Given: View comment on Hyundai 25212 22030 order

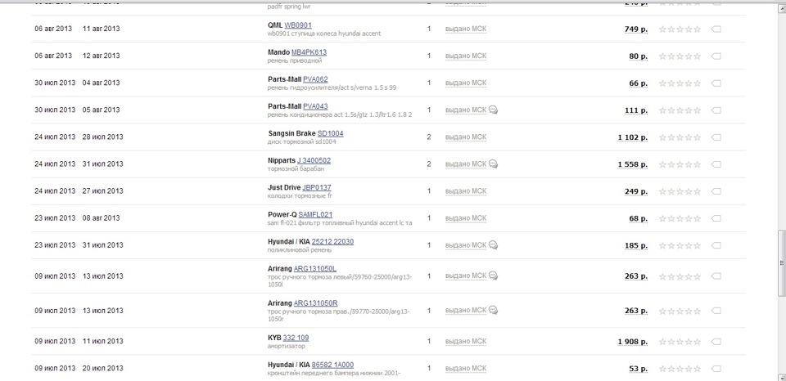Looking at the screenshot, I should [x=495, y=244].
